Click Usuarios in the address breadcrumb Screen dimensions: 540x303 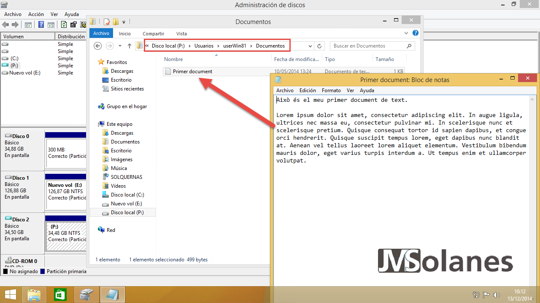tap(204, 46)
